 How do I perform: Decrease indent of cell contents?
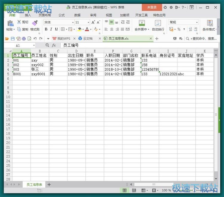tap(123, 22)
